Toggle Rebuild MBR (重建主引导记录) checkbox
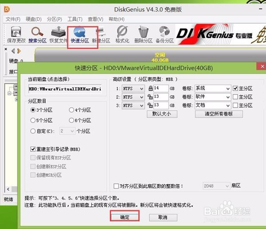 pos(33,149)
